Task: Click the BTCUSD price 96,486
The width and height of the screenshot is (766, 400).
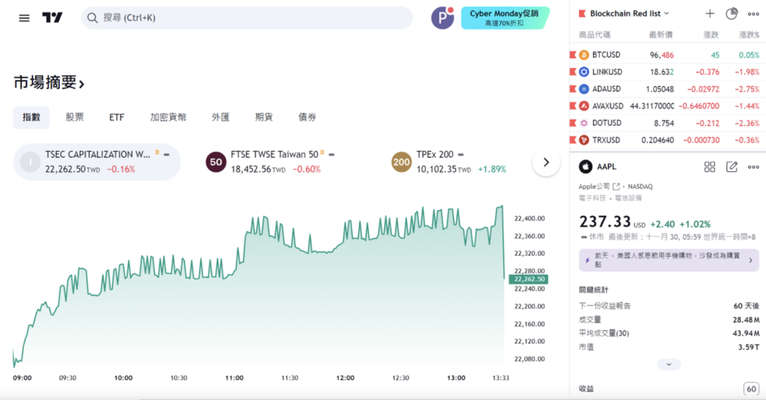Action: coord(661,55)
